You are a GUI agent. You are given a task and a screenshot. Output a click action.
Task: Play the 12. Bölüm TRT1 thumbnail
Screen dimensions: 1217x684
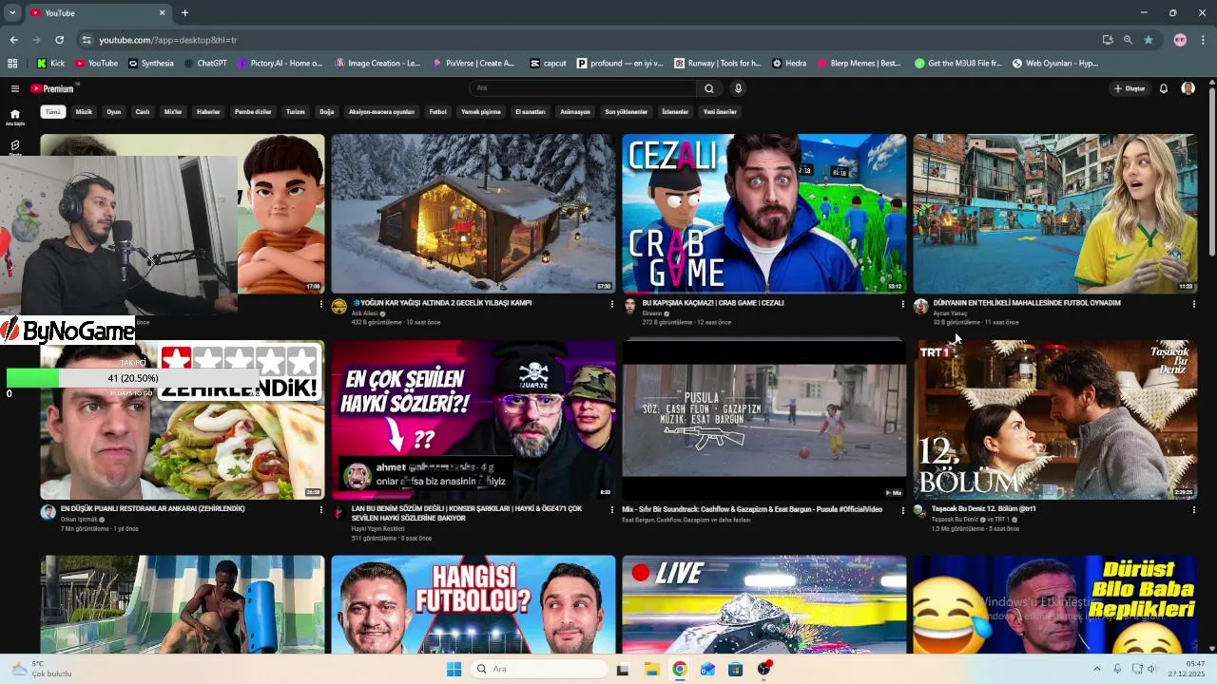[1055, 420]
